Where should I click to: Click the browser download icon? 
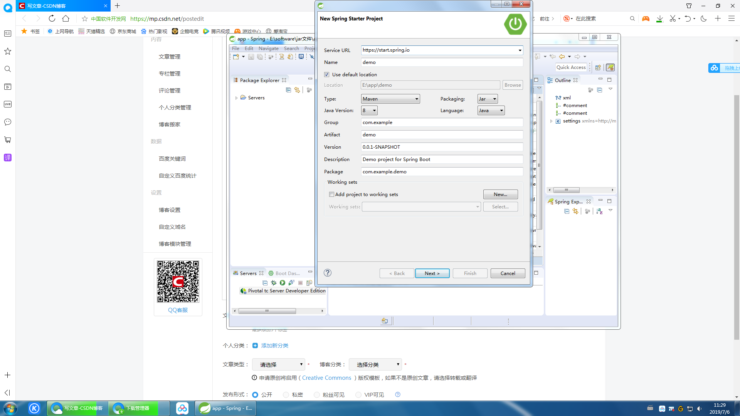[x=659, y=18]
